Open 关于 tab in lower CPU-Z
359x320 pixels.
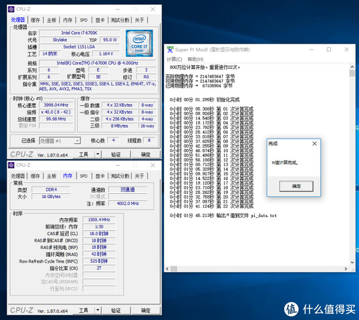tap(139, 176)
